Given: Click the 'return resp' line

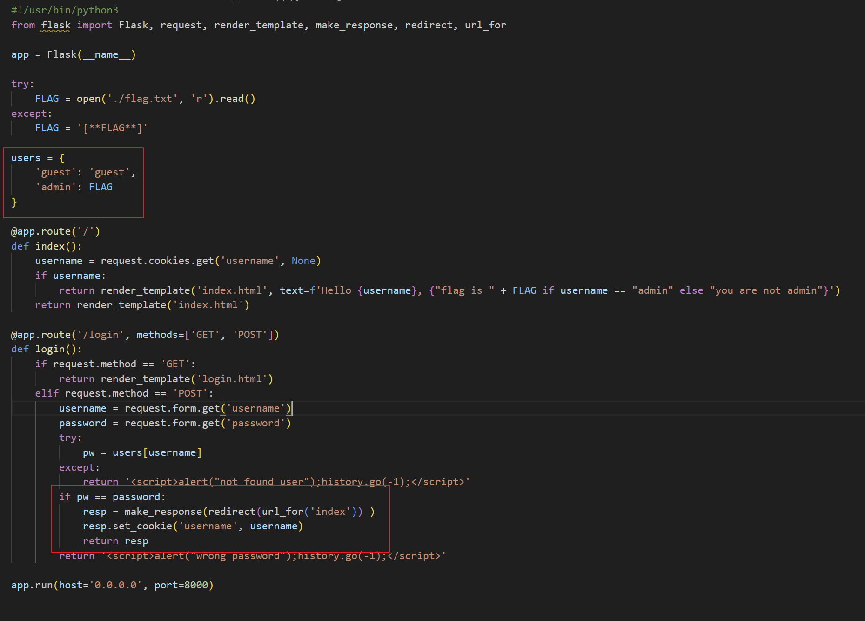Looking at the screenshot, I should [115, 541].
